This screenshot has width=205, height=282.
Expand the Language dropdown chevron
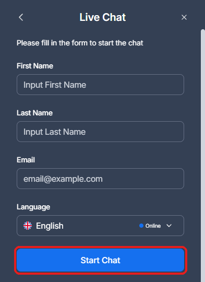pos(169,226)
